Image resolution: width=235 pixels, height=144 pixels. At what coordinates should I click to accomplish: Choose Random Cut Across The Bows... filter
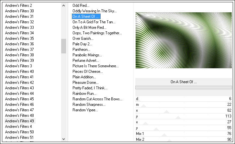click(x=97, y=99)
